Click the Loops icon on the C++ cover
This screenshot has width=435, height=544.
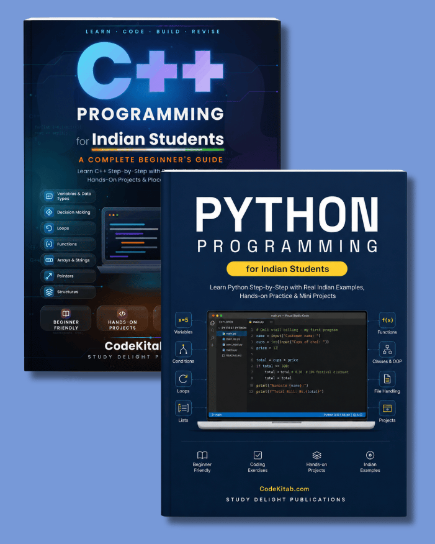49,228
